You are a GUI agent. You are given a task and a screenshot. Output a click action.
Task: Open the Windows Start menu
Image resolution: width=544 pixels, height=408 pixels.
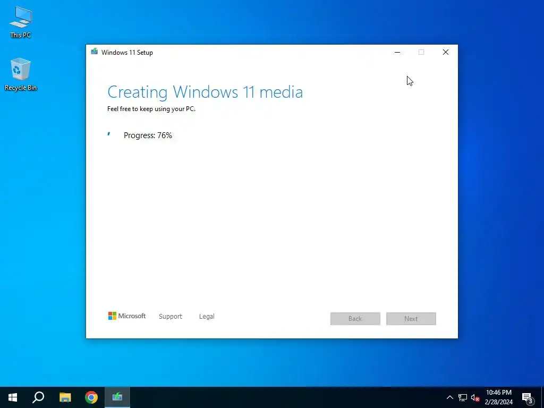13,397
